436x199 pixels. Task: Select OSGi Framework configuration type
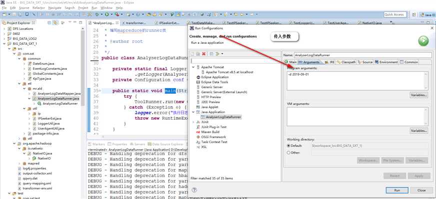pos(211,137)
